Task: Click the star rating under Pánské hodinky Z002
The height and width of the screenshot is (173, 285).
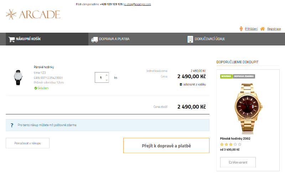Action: [x=230, y=144]
